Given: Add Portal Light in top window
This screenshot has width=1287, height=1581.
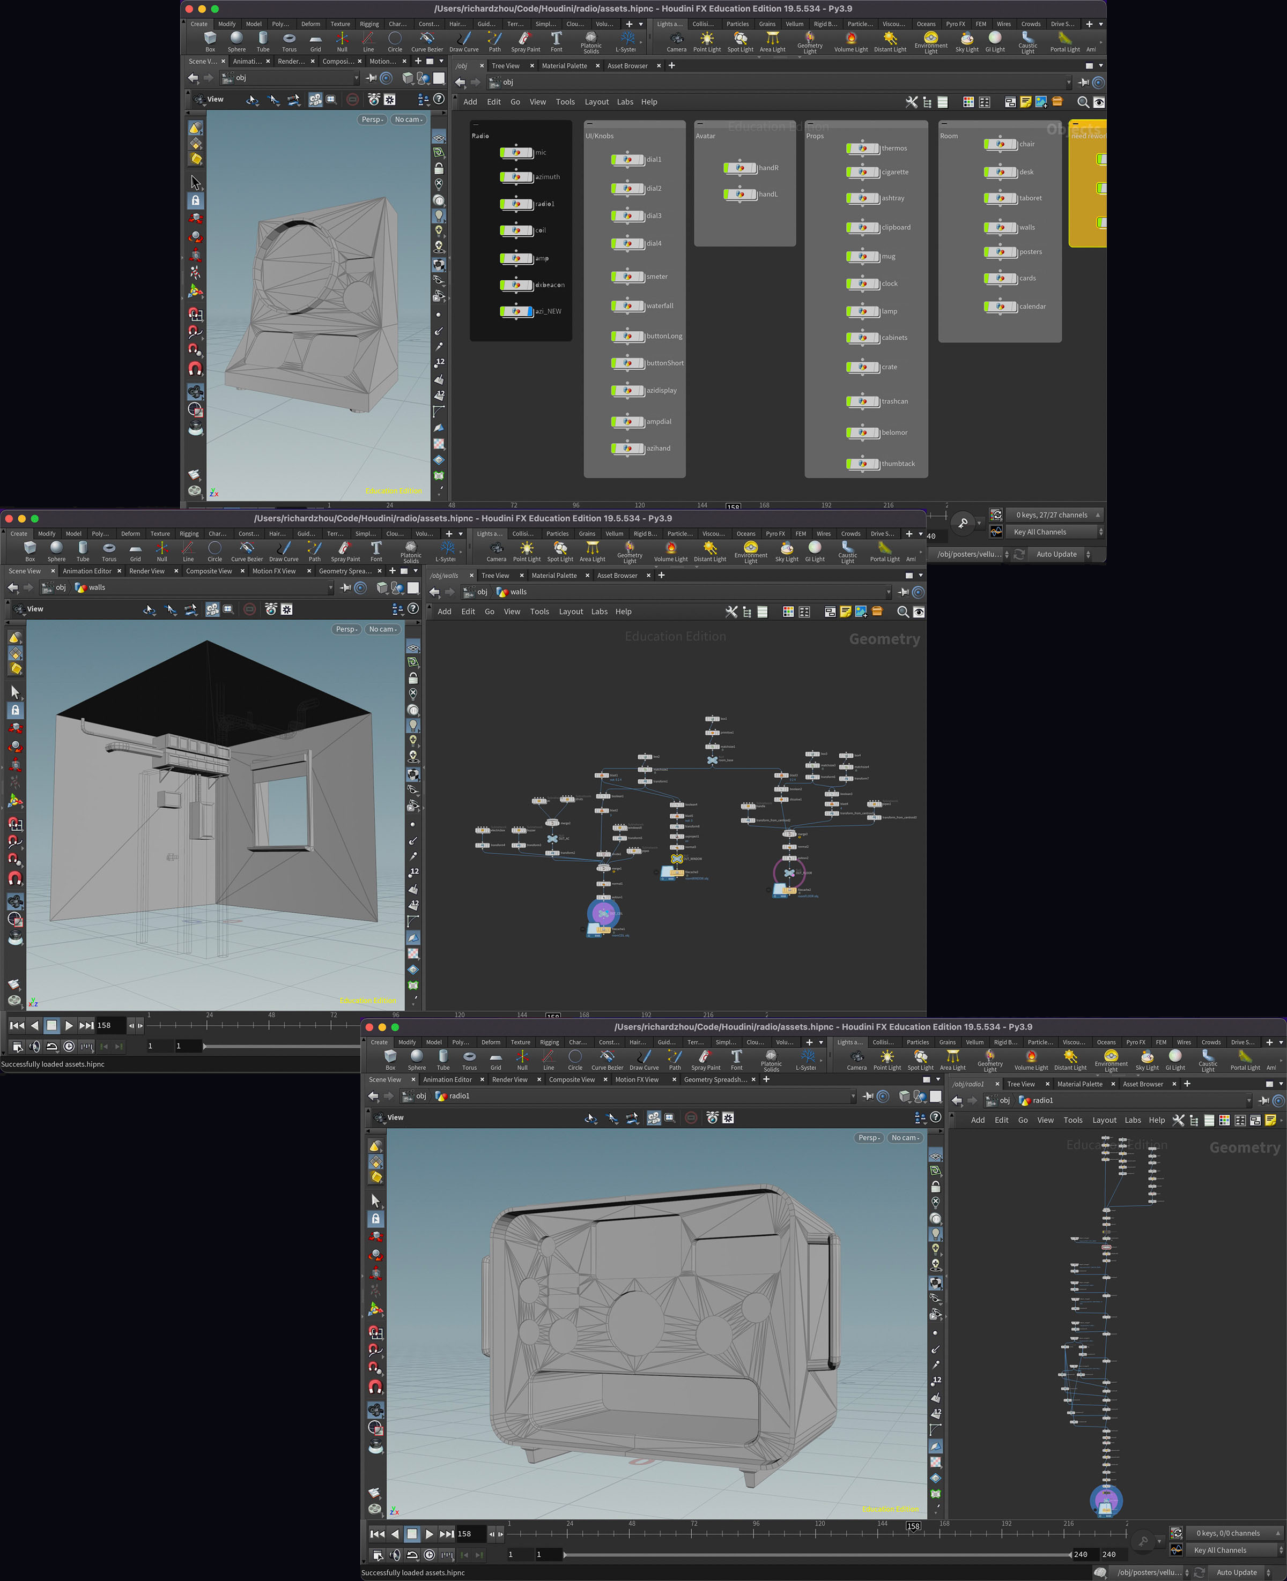Looking at the screenshot, I should [x=1064, y=41].
